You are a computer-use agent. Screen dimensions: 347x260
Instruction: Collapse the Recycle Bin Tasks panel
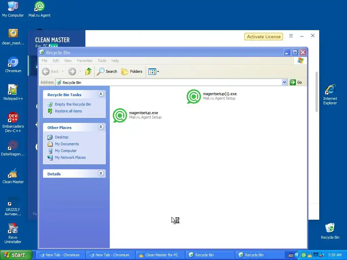(x=101, y=94)
